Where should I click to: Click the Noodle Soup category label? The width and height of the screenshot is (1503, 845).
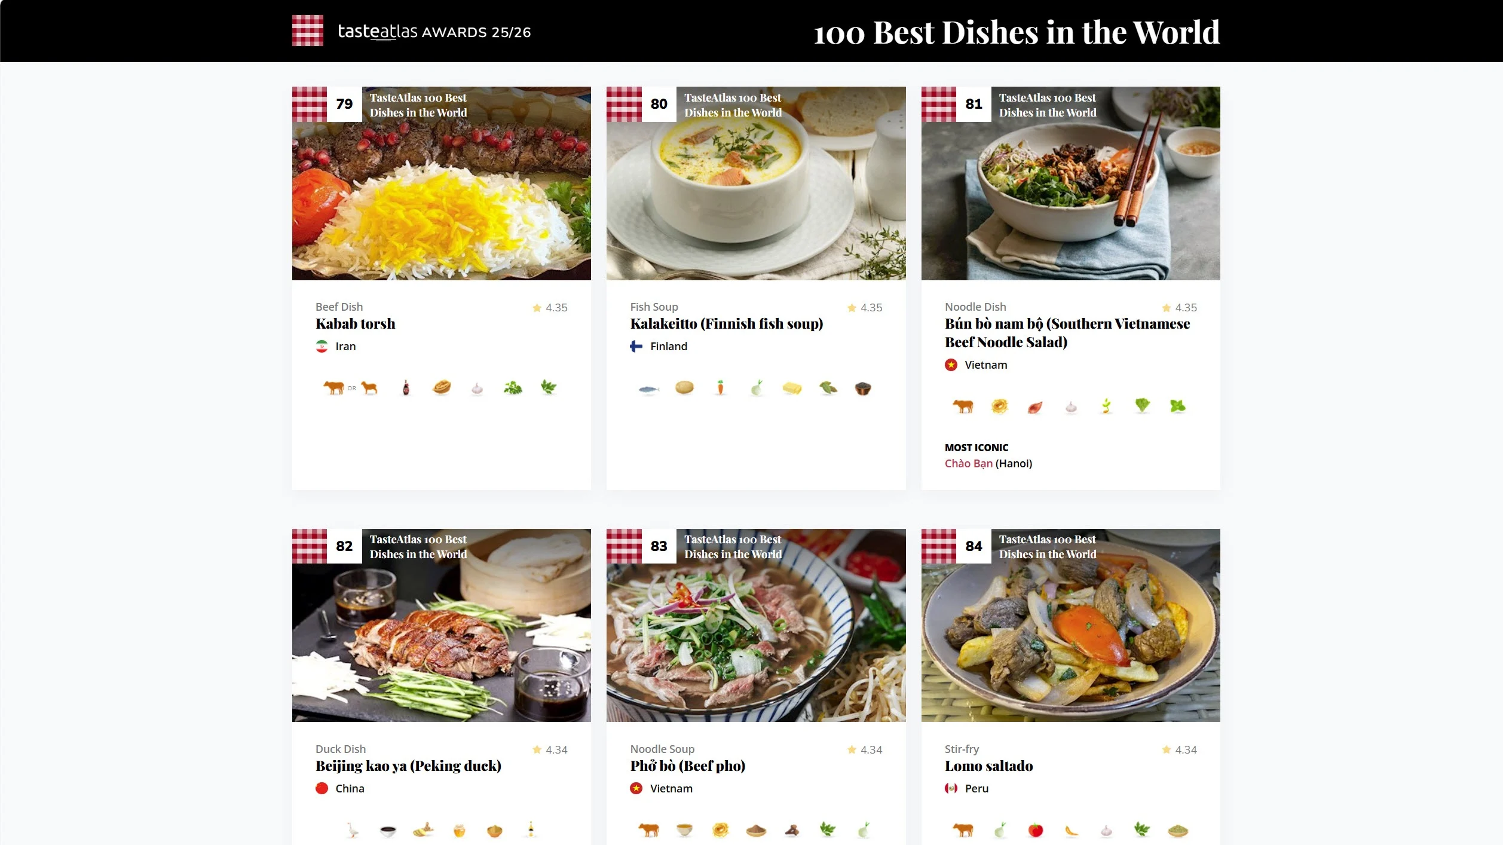[662, 749]
